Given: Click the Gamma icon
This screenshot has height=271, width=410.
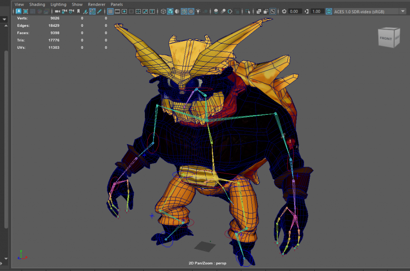Looking at the screenshot, I should click(306, 11).
